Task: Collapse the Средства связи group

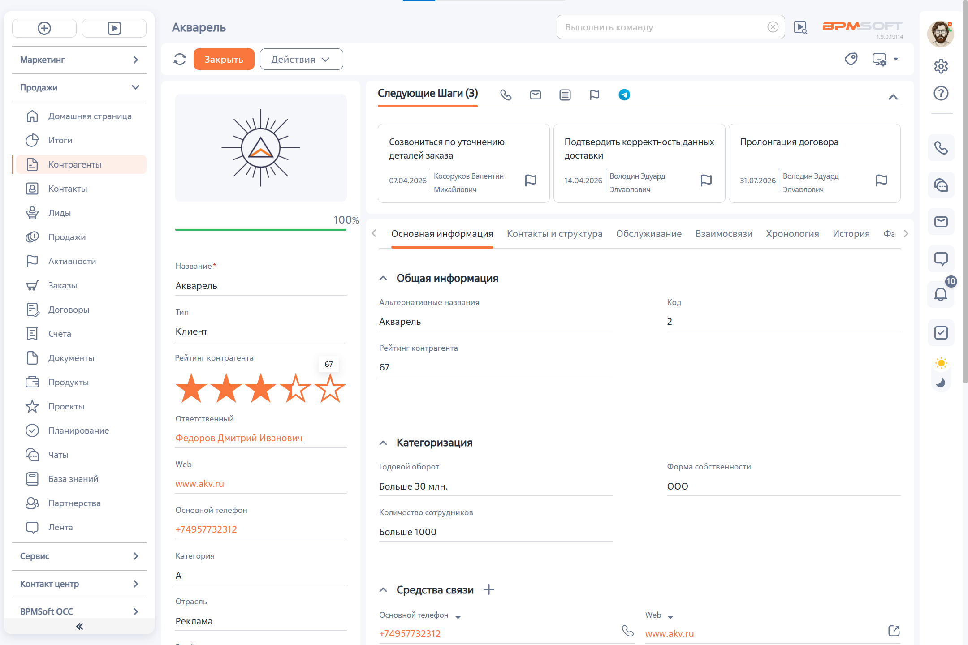Action: (x=383, y=590)
